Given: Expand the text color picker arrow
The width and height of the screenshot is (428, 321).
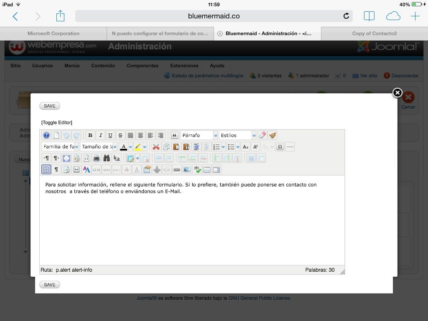Looking at the screenshot, I should point(130,147).
